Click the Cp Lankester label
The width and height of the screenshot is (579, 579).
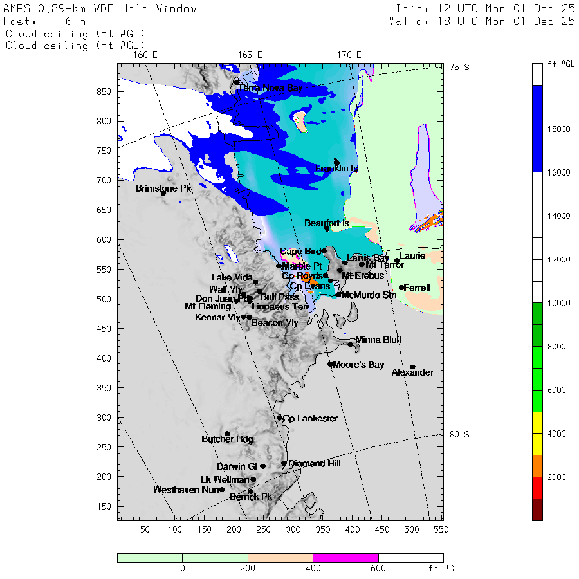[x=310, y=418]
